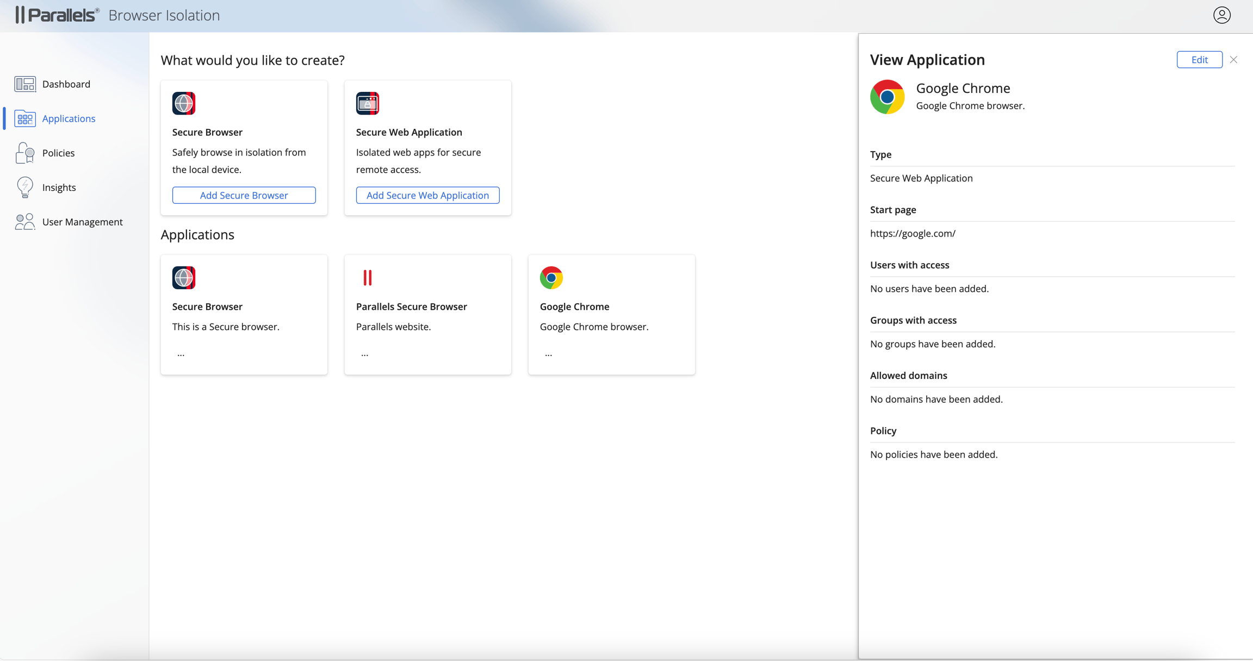Open more options on Secure Browser card
Image resolution: width=1253 pixels, height=661 pixels.
pos(181,354)
